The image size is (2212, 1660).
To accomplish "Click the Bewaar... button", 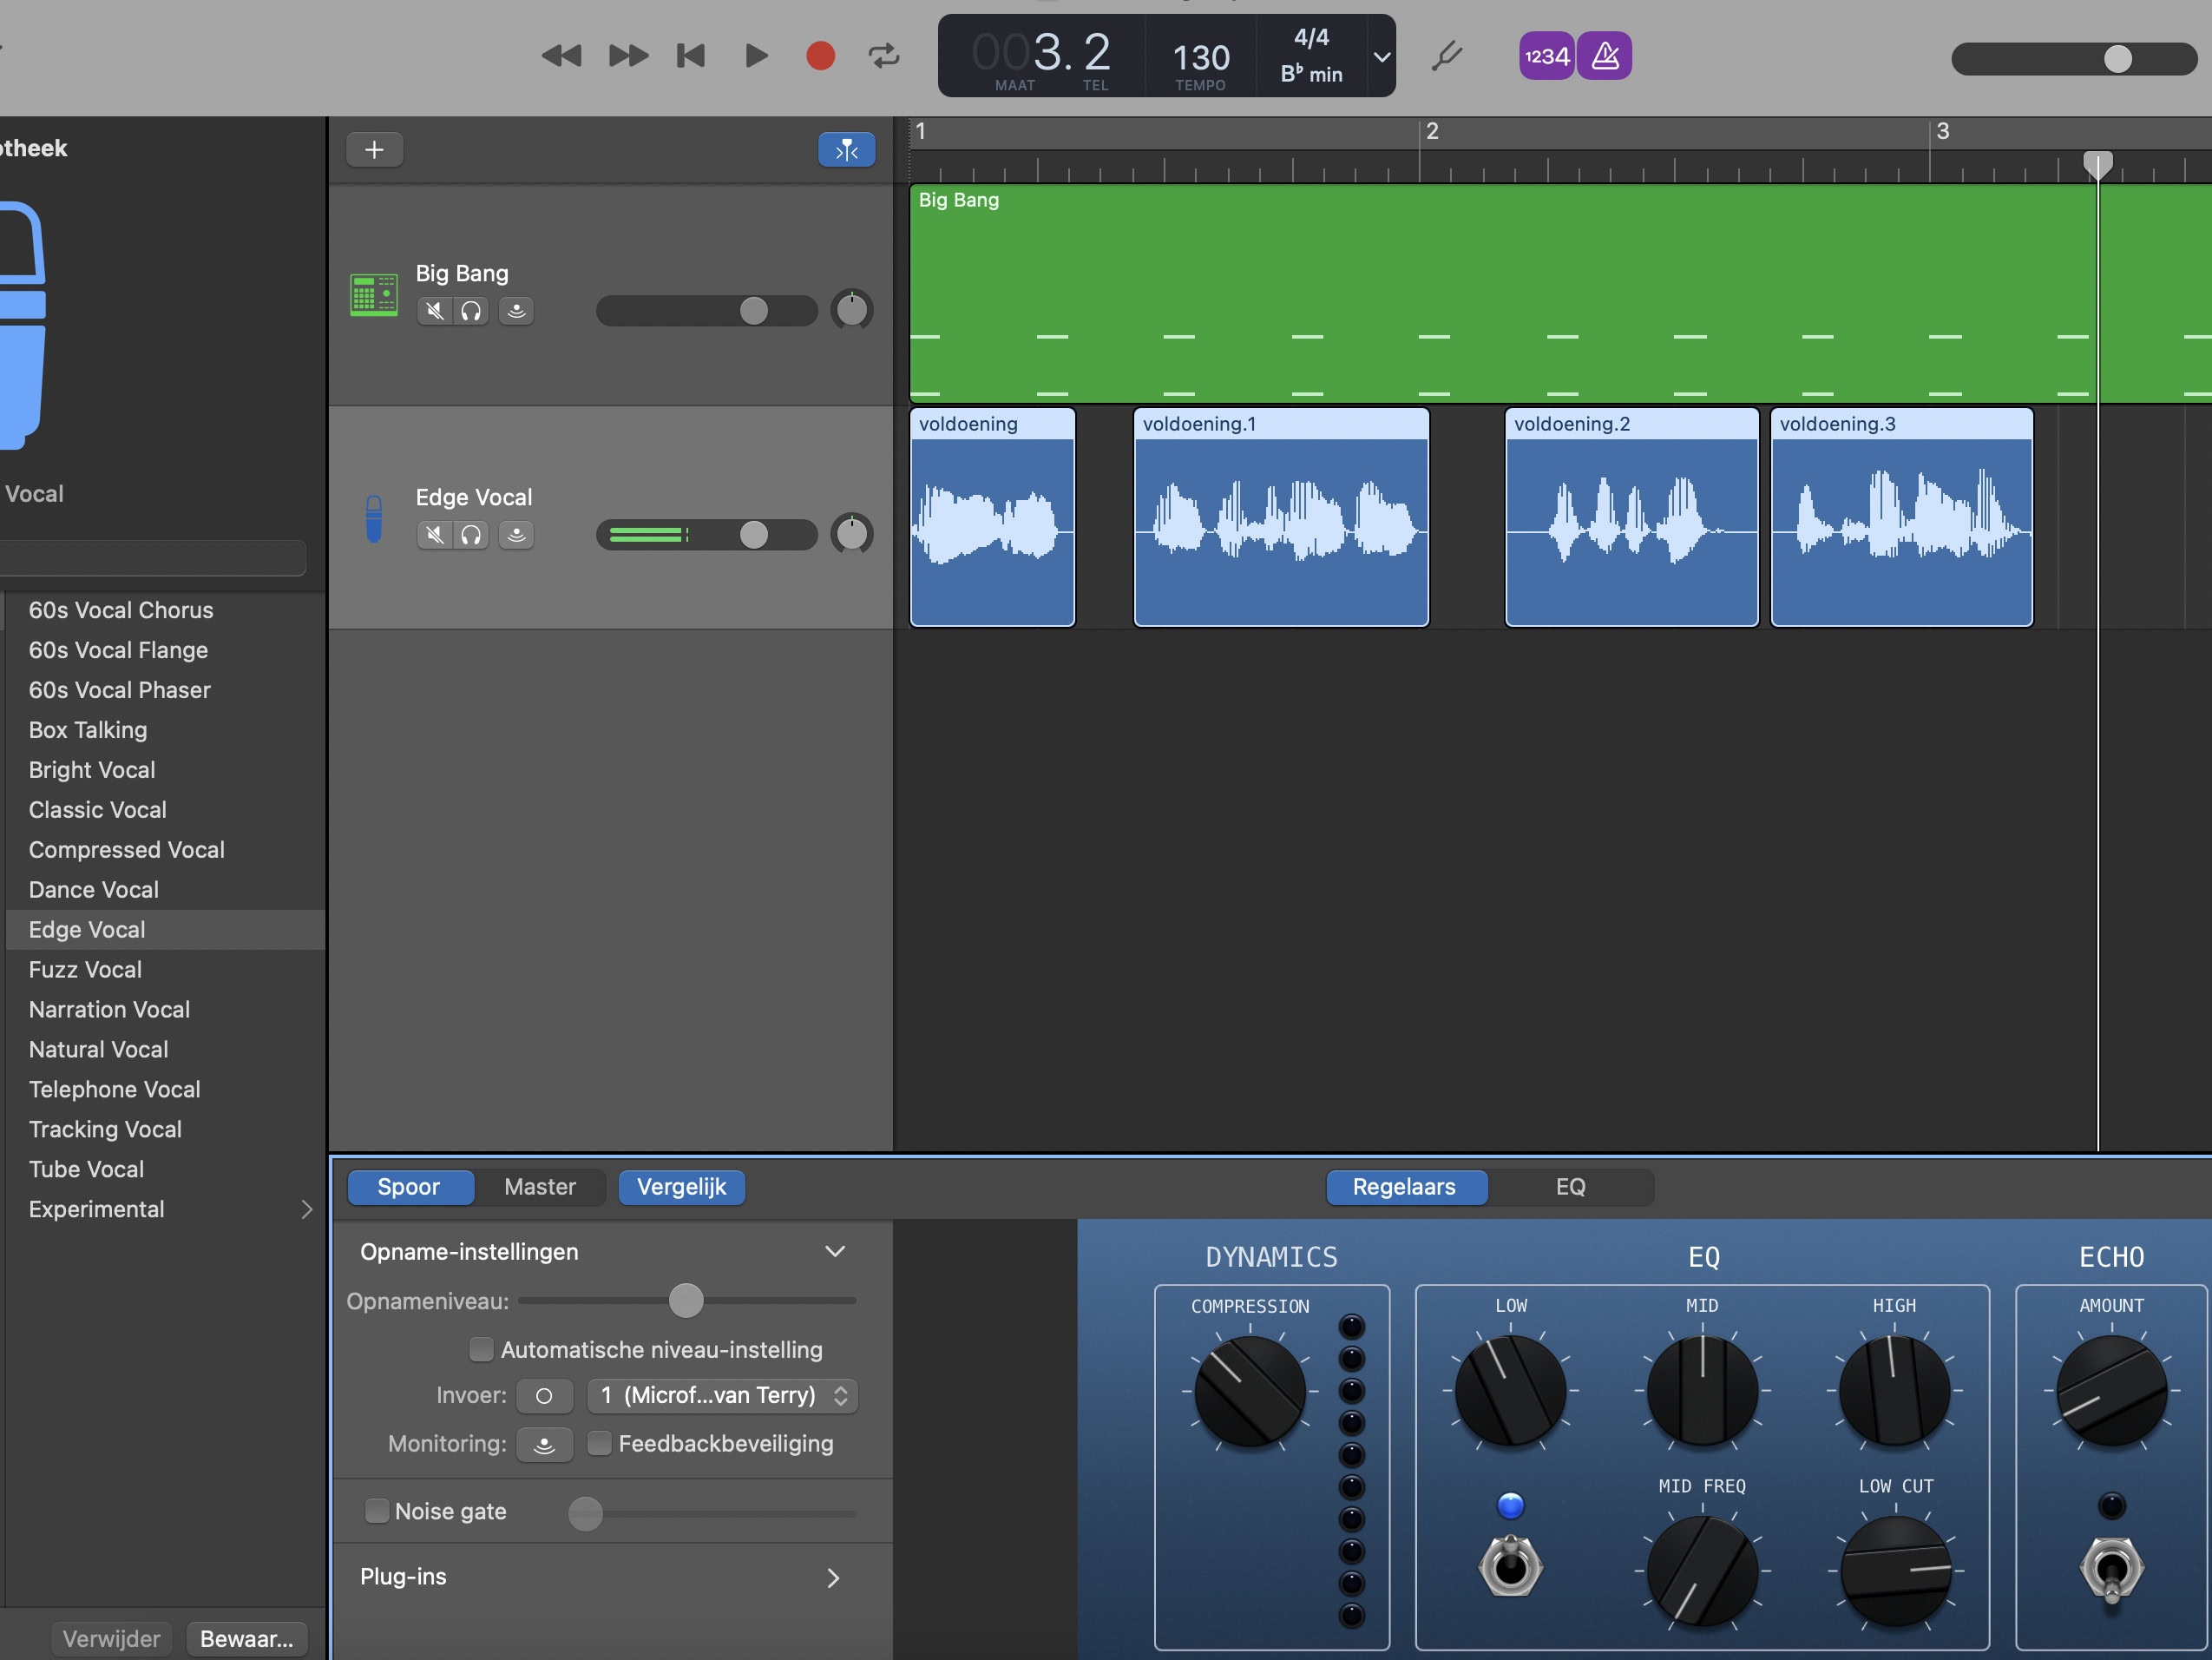I will 246,1639.
